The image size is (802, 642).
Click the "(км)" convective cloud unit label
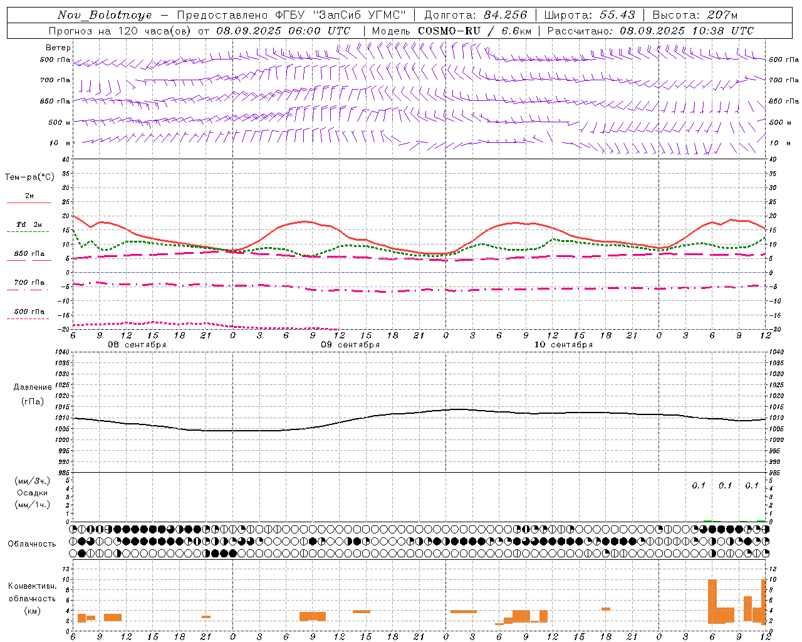coord(33,611)
